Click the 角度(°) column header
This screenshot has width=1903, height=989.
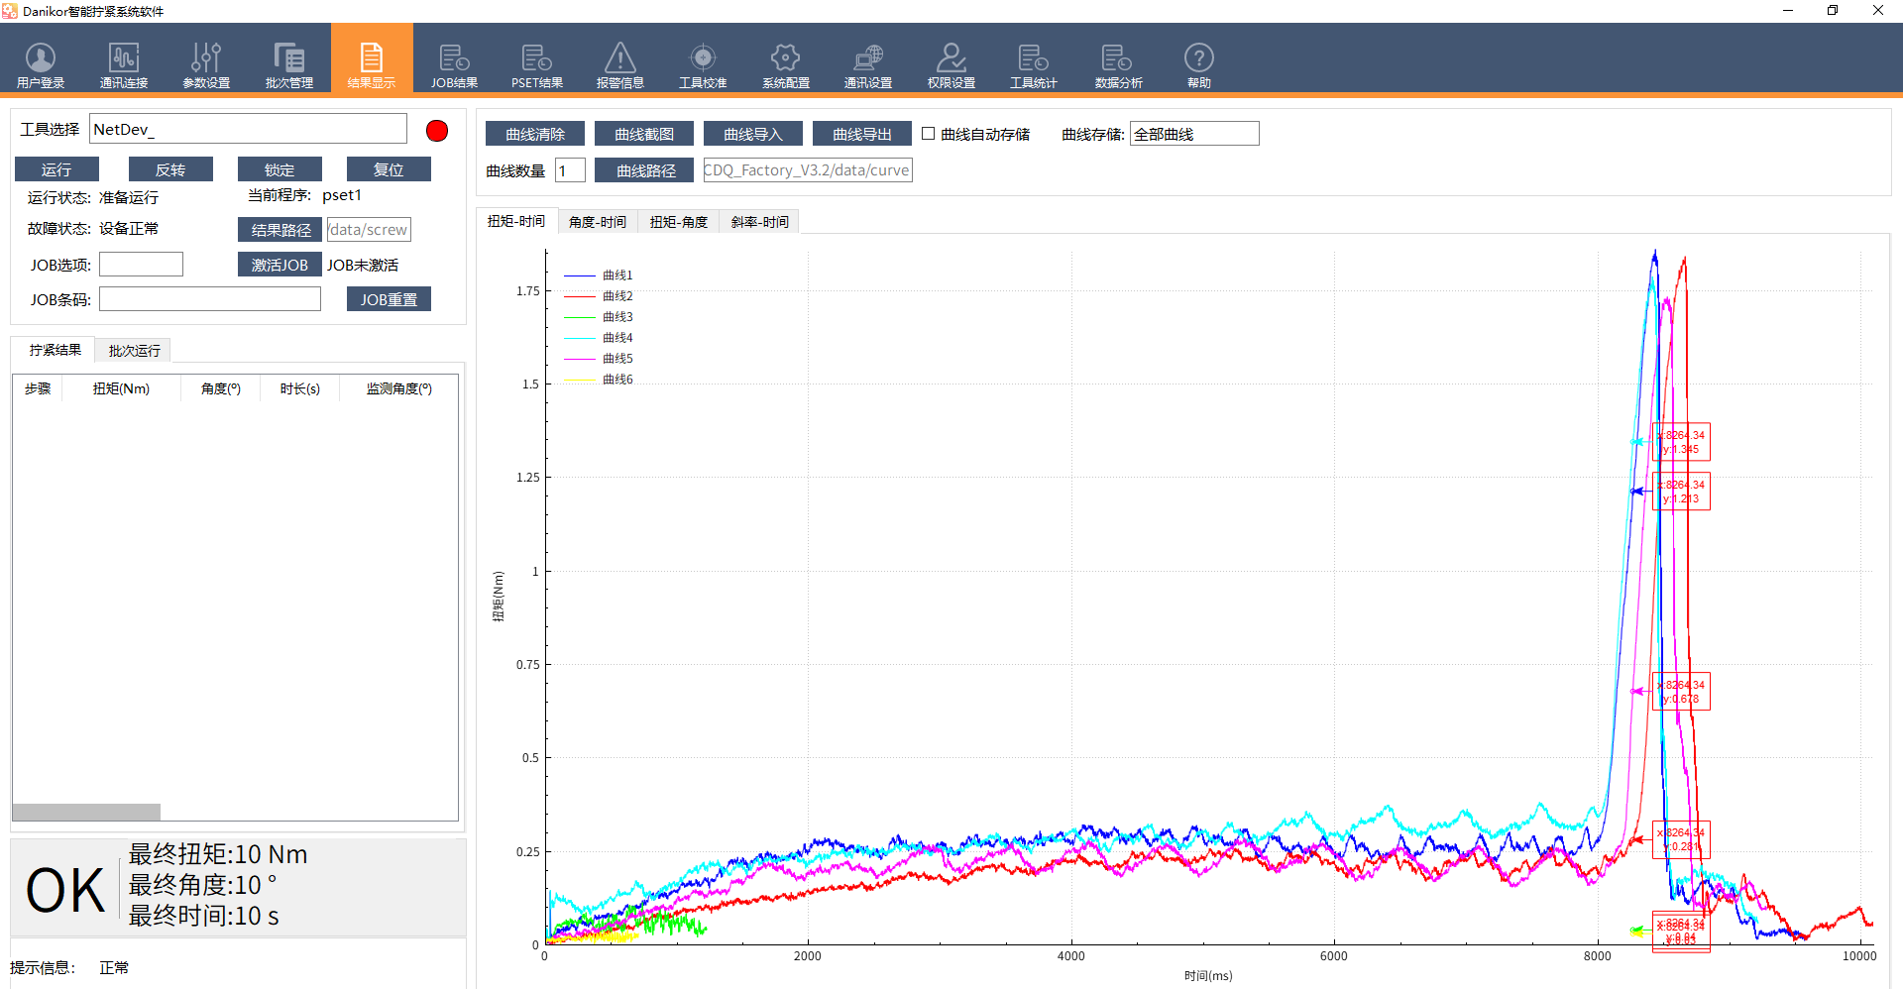point(220,388)
